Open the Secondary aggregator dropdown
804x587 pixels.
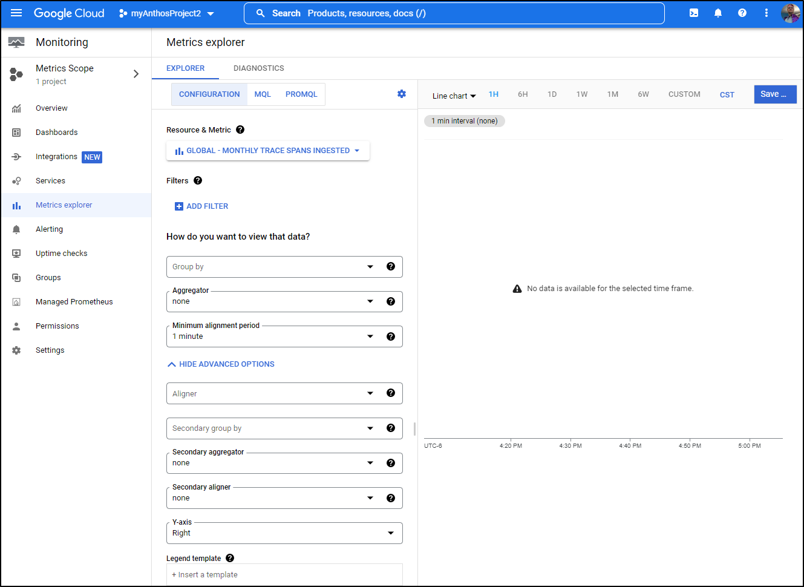click(x=284, y=463)
